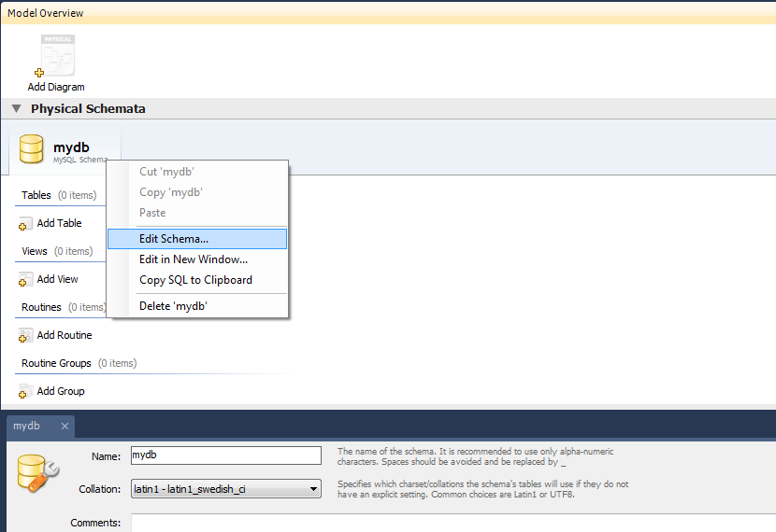Click the Views section header
776x532 pixels.
[x=35, y=251]
